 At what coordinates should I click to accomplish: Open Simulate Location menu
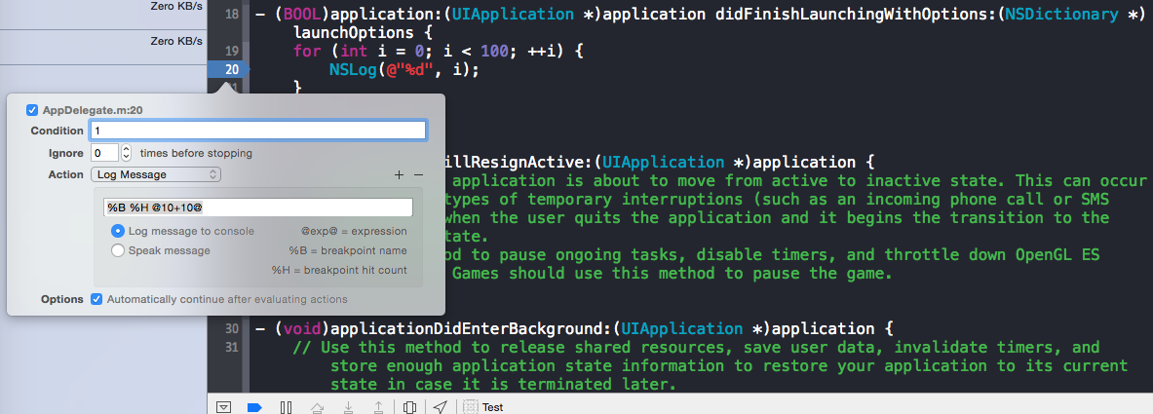pos(440,406)
